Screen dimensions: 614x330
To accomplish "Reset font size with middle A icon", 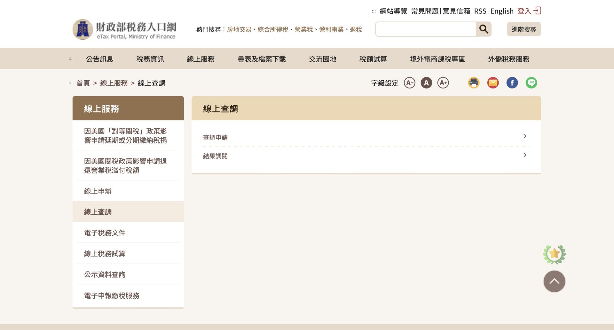I will tap(426, 83).
